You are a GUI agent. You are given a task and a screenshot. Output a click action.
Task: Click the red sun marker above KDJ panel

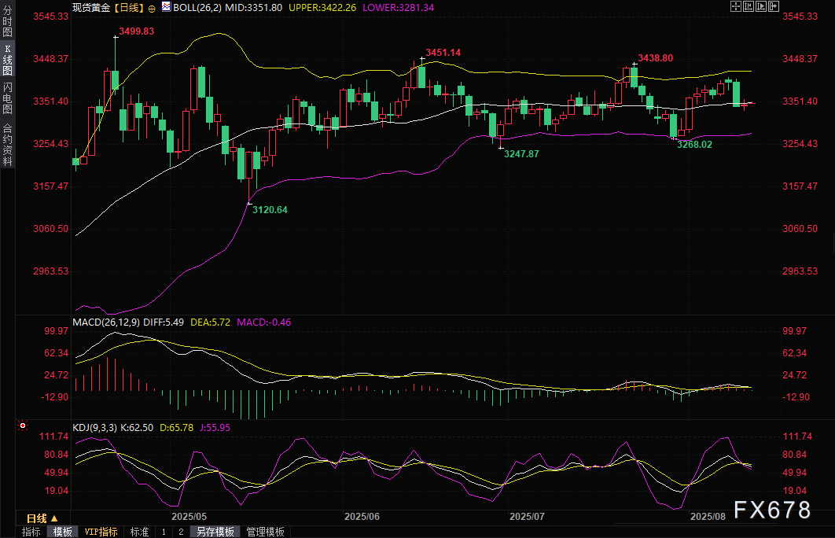(x=23, y=426)
